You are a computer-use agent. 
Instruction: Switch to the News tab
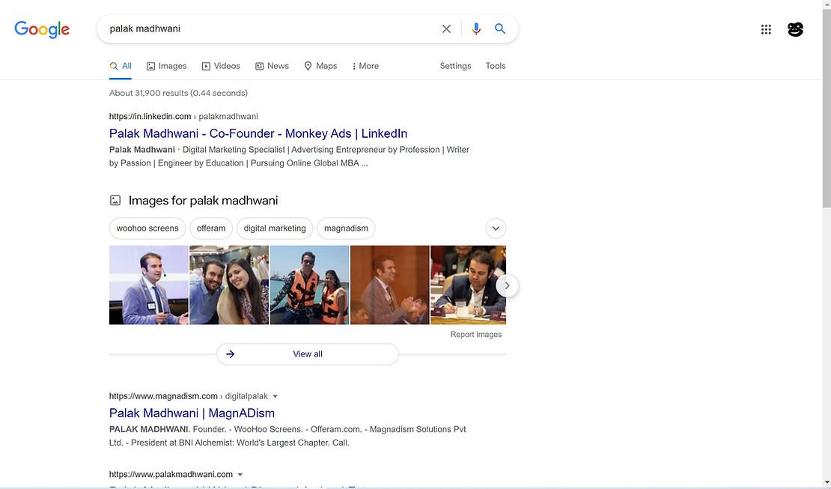click(272, 66)
